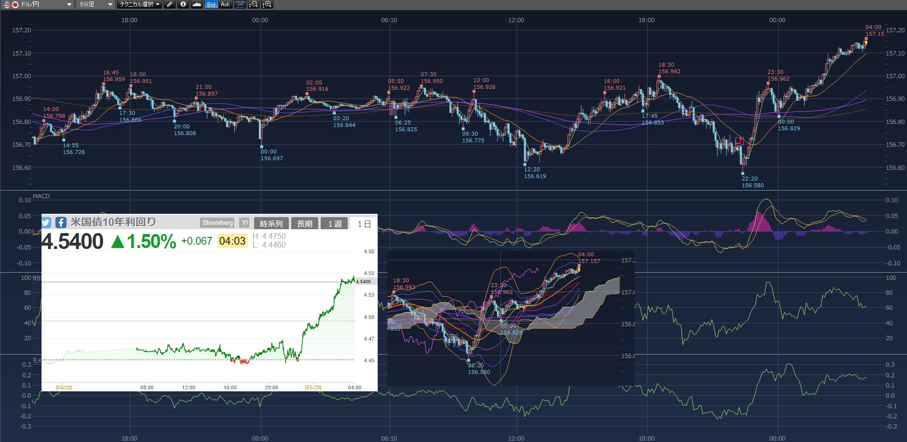Switch to the 時系列 tab
Image resolution: width=907 pixels, height=442 pixels.
(271, 224)
